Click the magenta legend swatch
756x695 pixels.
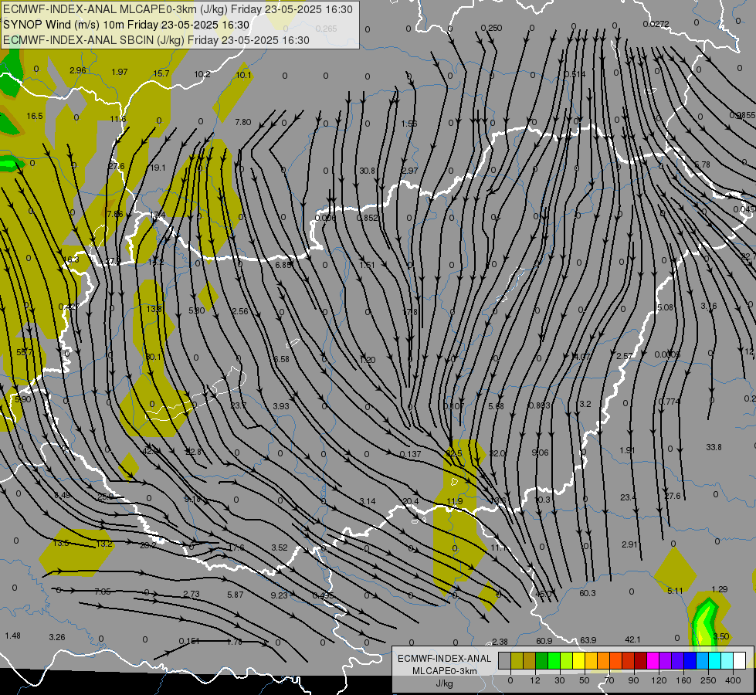(653, 660)
